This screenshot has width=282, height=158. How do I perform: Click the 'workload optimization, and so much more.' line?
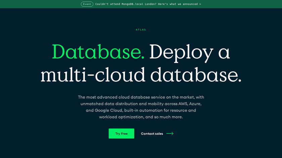[141, 117]
